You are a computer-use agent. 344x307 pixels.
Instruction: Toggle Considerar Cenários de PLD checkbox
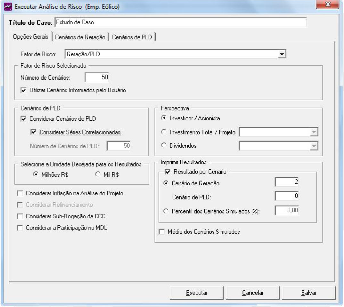pos(23,119)
